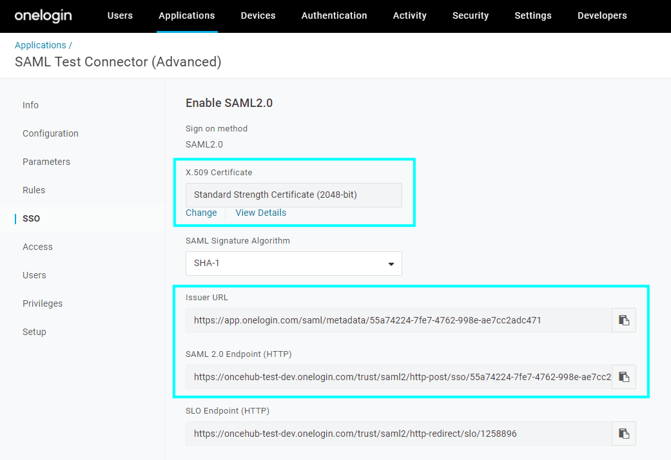Screen dimensions: 671x460
Task: Click the 'Enable SAML2.0' heading
Action: click(x=229, y=103)
